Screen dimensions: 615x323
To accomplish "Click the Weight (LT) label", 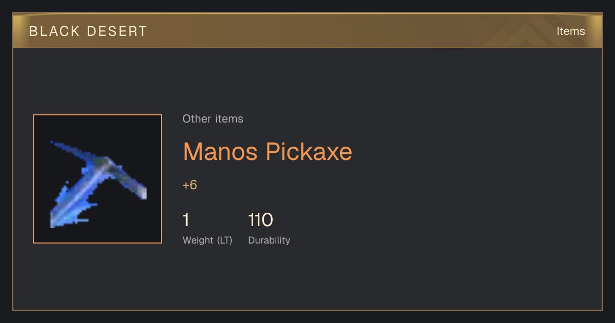I will point(208,240).
